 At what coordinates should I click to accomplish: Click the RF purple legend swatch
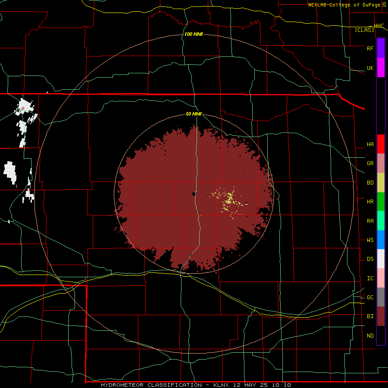(x=381, y=48)
